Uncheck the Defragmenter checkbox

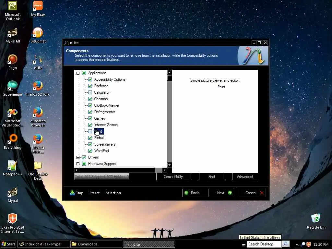click(90, 112)
